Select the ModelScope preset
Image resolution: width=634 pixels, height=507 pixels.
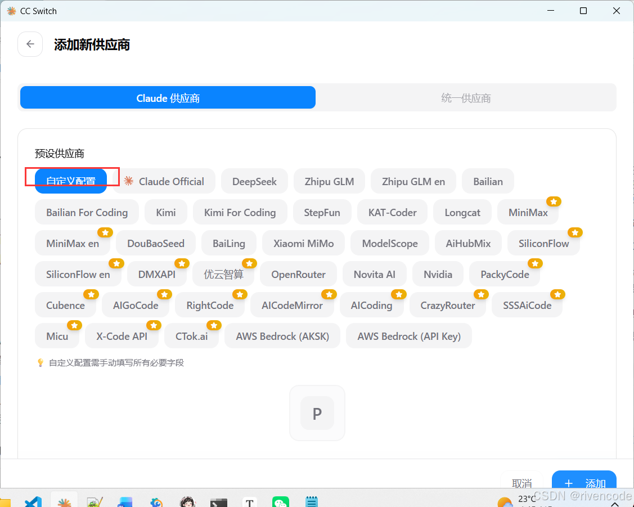[x=390, y=243]
